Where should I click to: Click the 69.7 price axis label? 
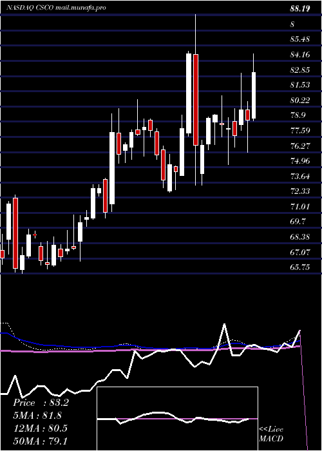pos(298,222)
